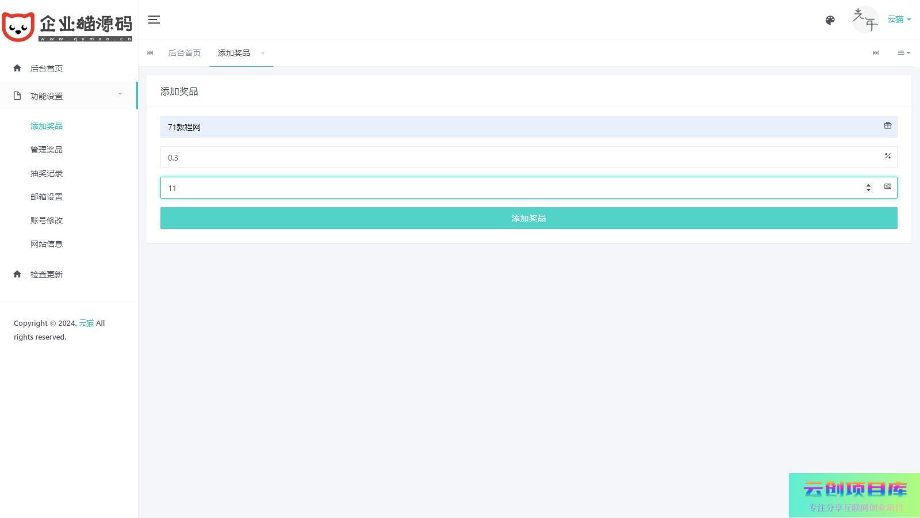This screenshot has height=518, width=920.
Task: Click the probability field showing 0.3
Action: pyautogui.click(x=517, y=157)
